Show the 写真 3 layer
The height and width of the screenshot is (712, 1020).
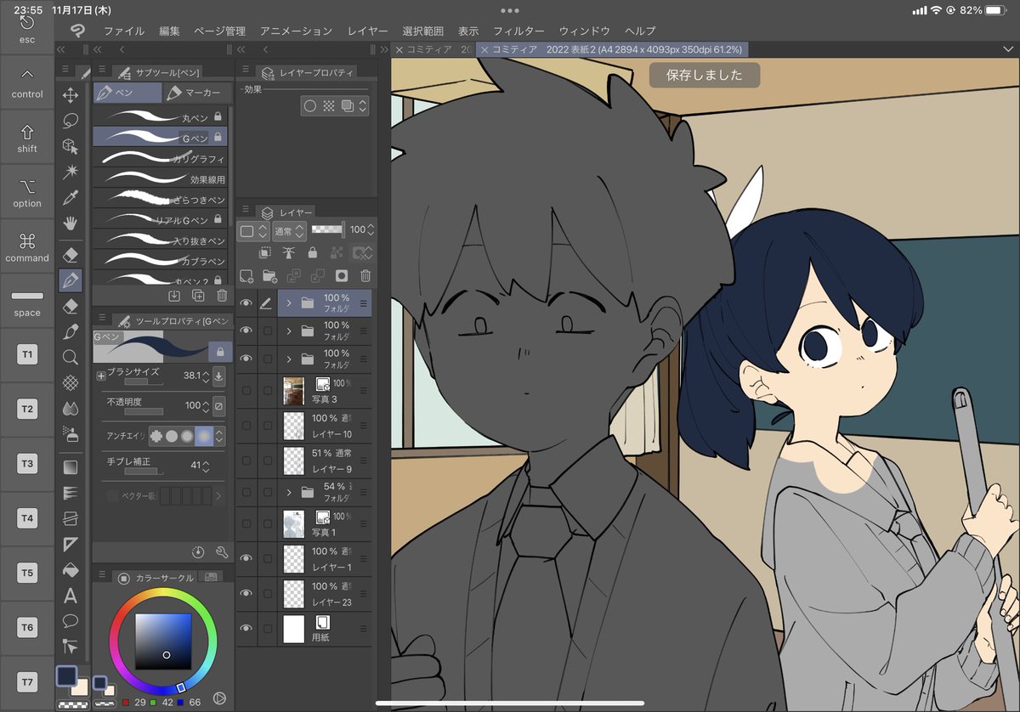[x=246, y=391]
